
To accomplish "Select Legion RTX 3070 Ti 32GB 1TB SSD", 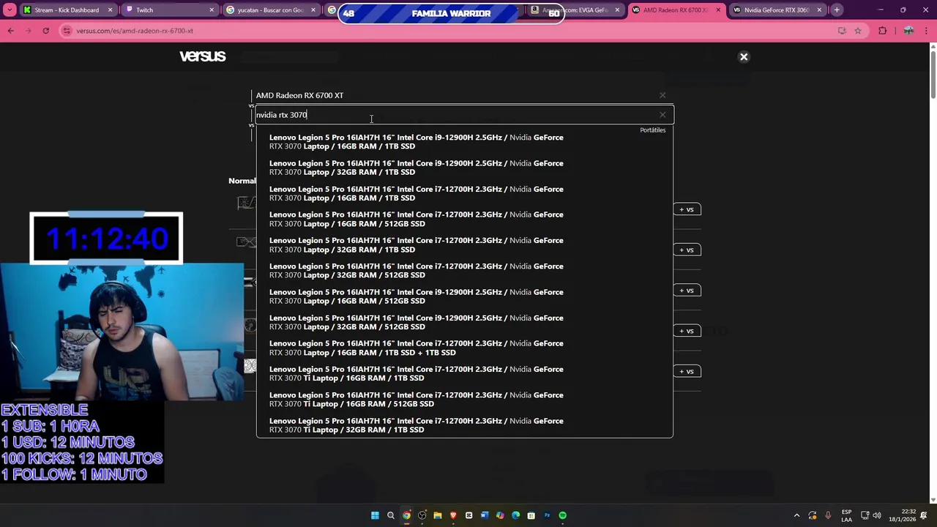I will tap(464, 425).
